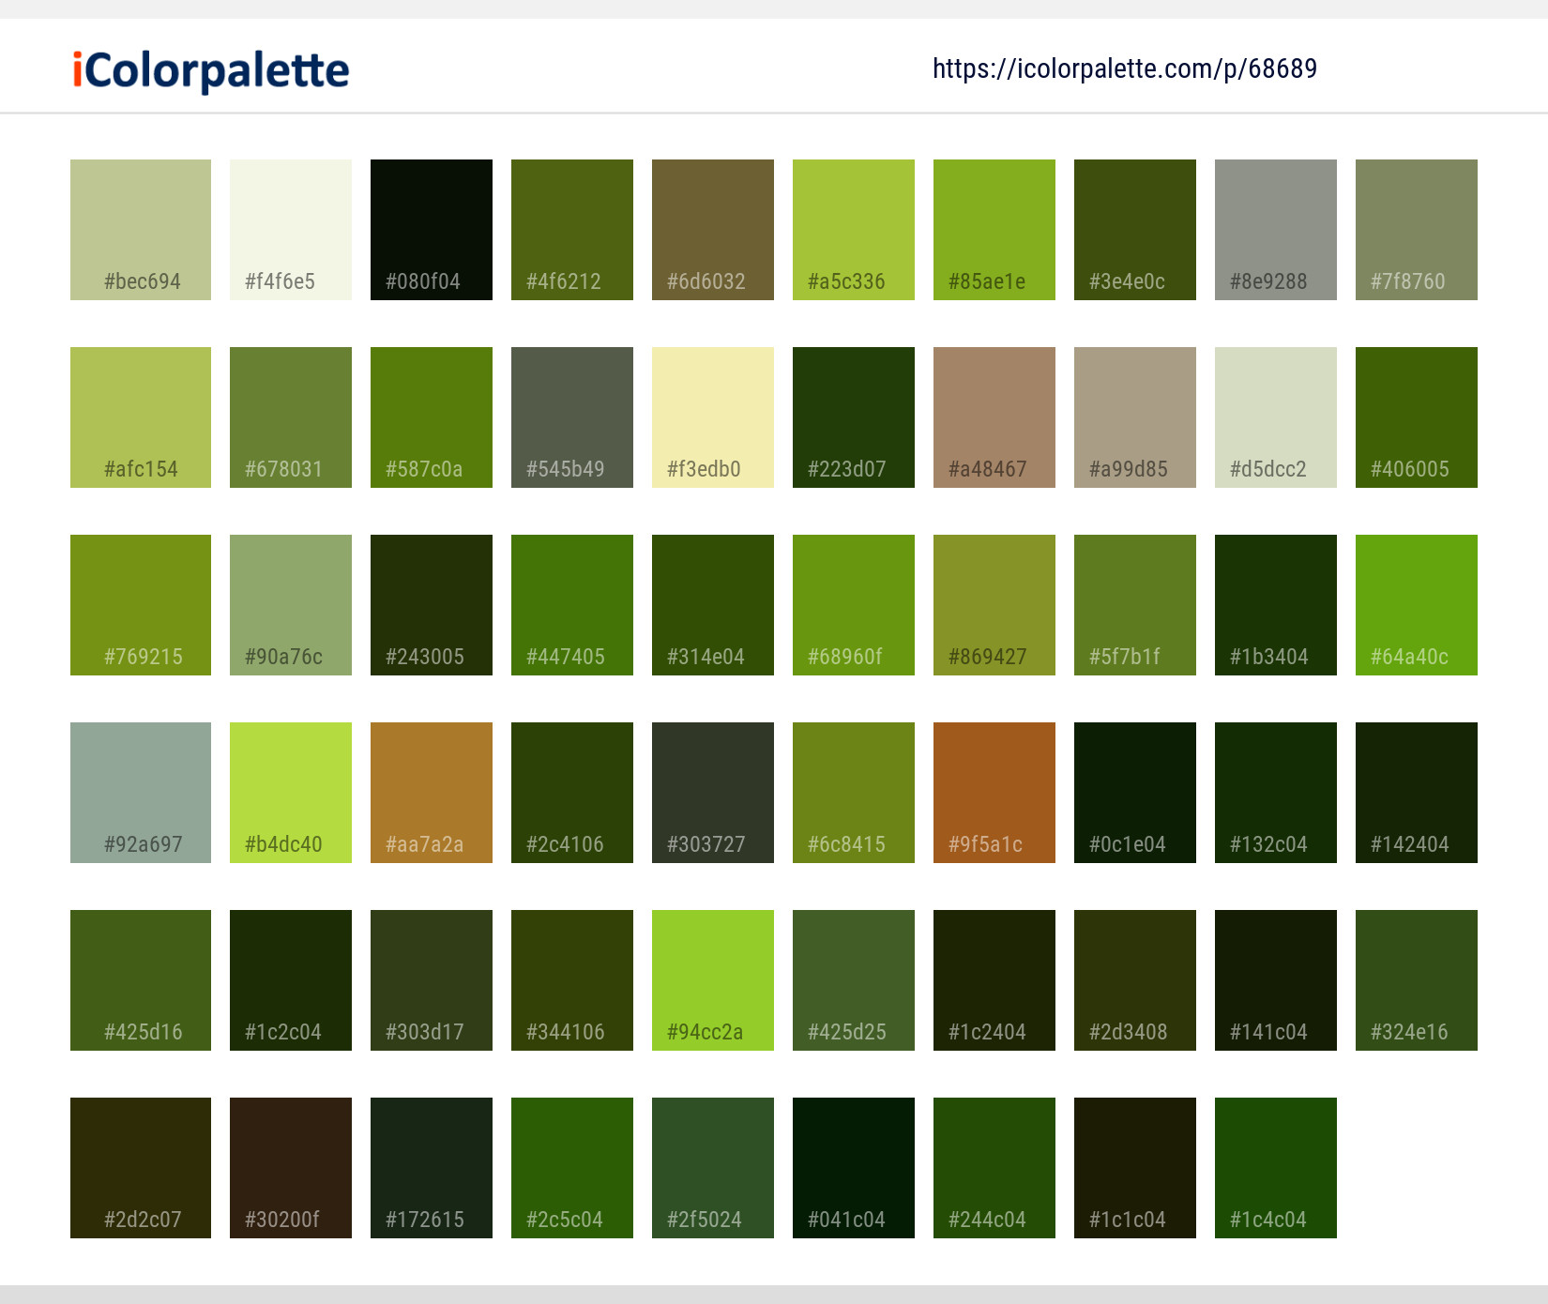Pick the #769215 swatch
1548x1304 pixels.
[141, 605]
